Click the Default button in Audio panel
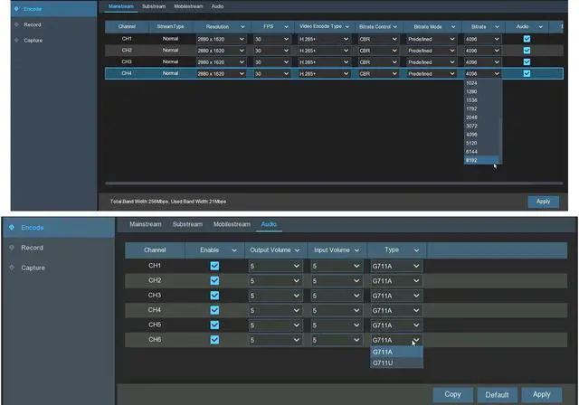579x405 pixels. 497,395
